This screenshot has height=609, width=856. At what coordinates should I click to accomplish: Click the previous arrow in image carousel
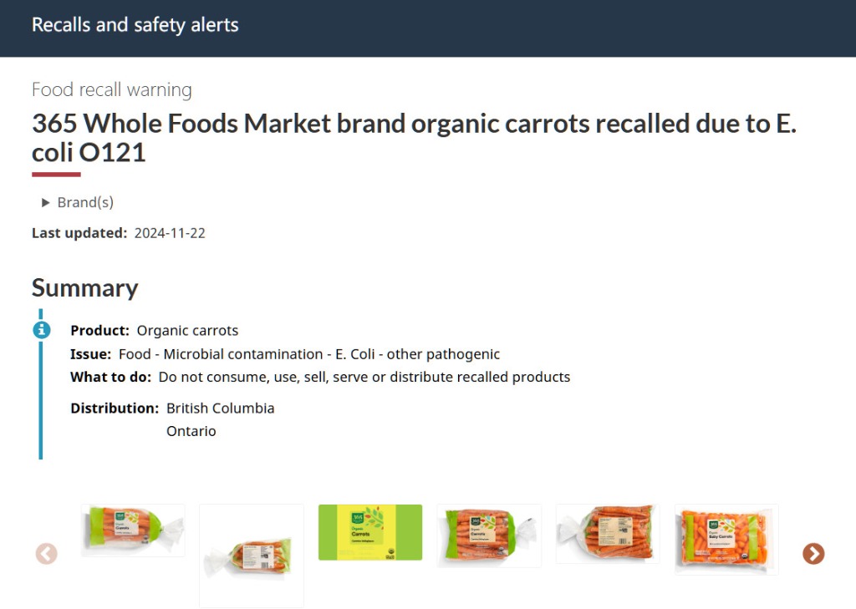click(46, 554)
